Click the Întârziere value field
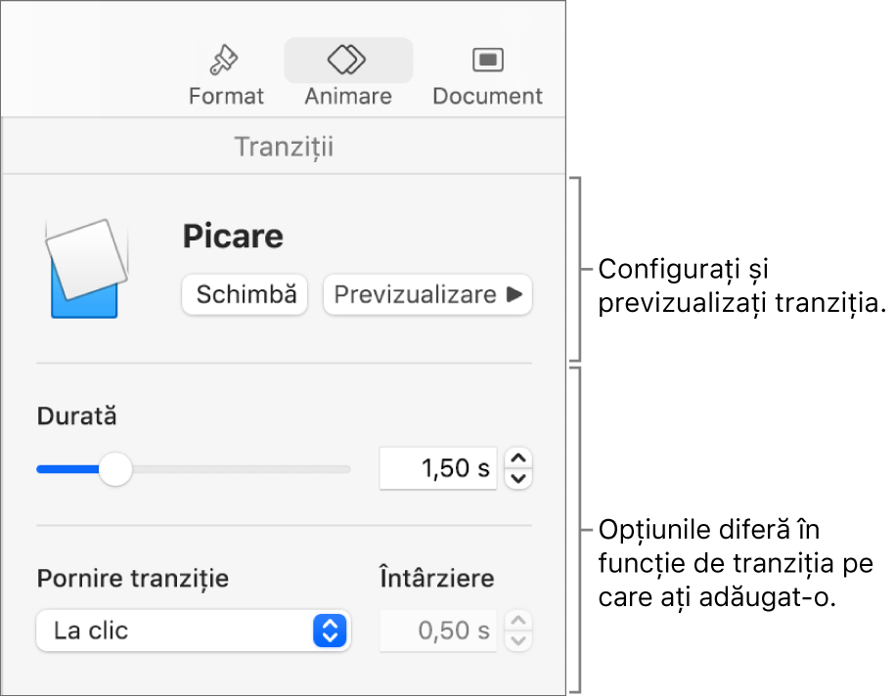Viewport: 895px width, 697px height. tap(438, 631)
